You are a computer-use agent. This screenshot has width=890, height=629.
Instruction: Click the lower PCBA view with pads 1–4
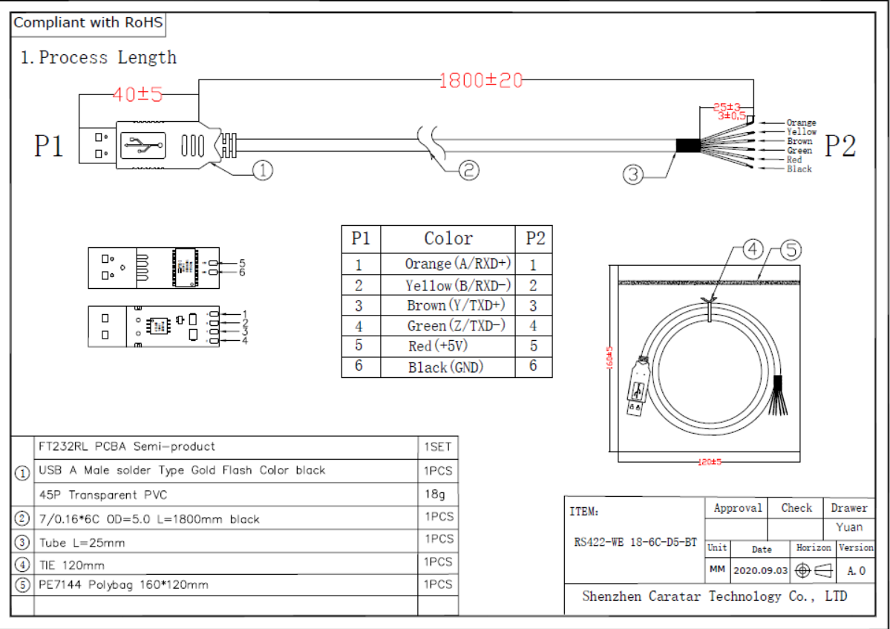click(153, 326)
